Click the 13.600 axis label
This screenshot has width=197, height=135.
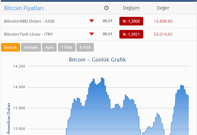click(x=19, y=129)
